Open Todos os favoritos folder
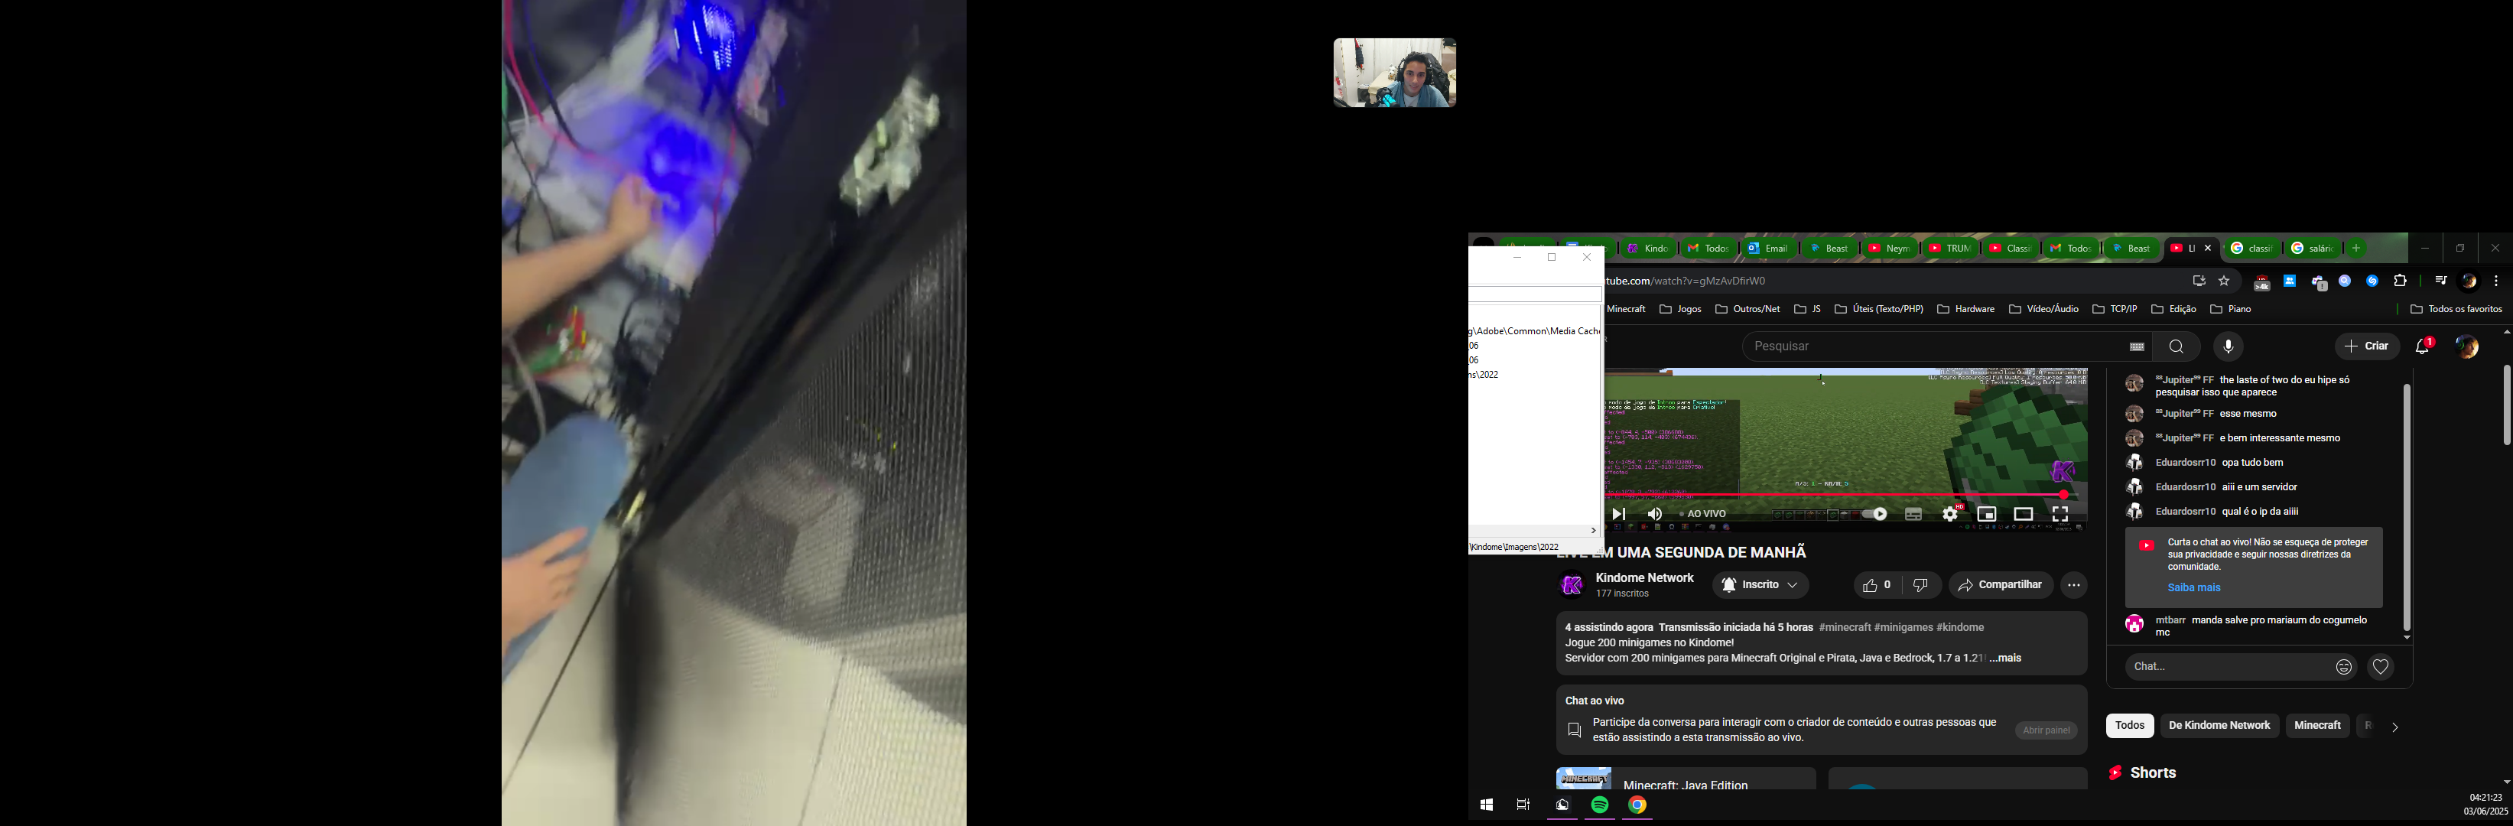Screen dimensions: 2513x826 [2456, 310]
